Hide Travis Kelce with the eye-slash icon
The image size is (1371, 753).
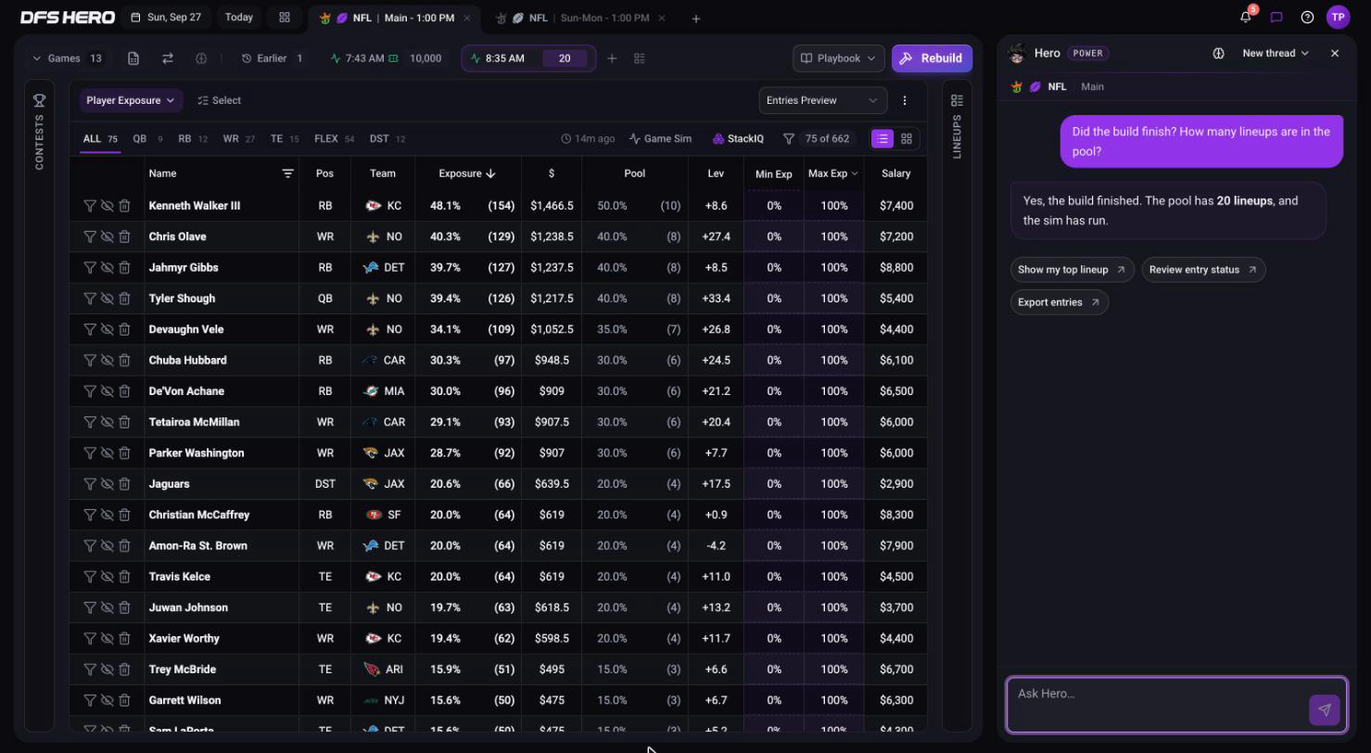coord(107,577)
